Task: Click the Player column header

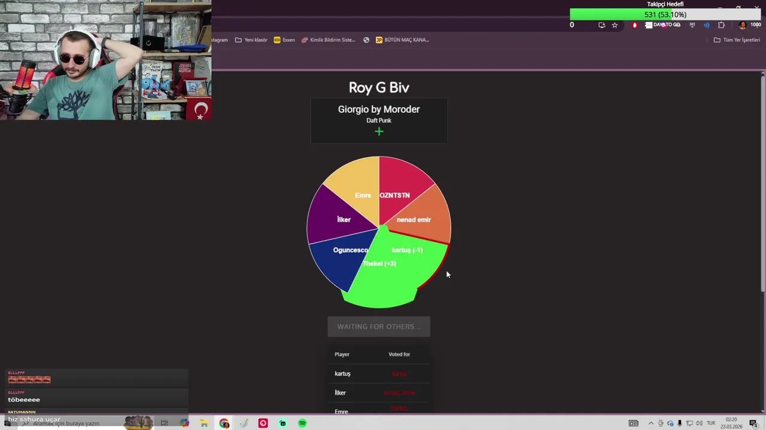Action: pyautogui.click(x=342, y=354)
